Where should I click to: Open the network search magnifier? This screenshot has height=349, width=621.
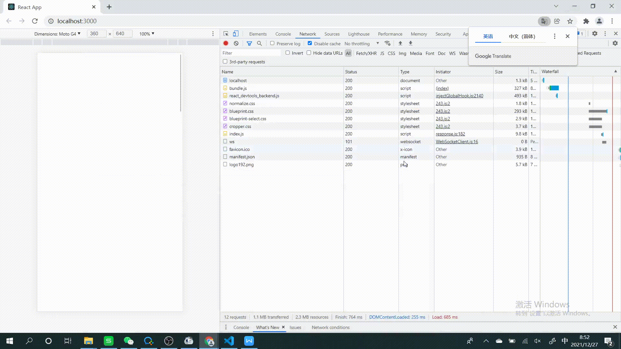[x=259, y=43]
